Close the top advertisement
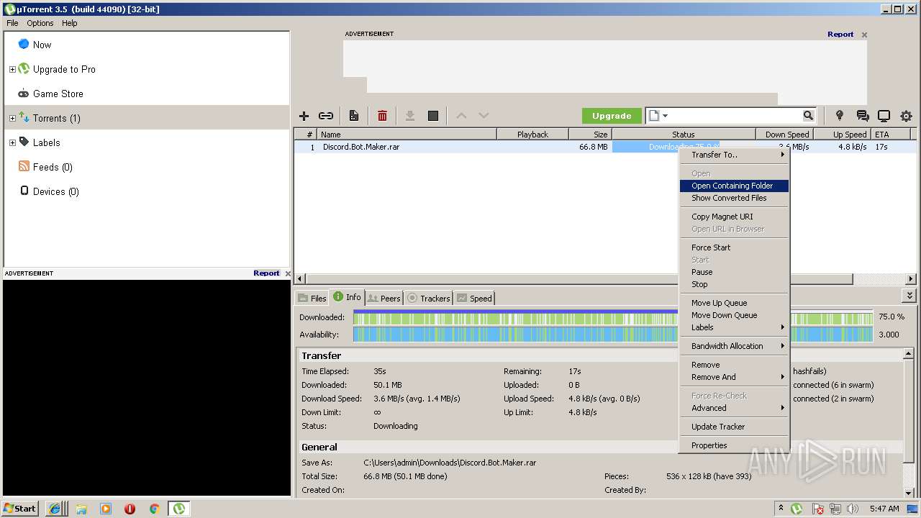 864,35
